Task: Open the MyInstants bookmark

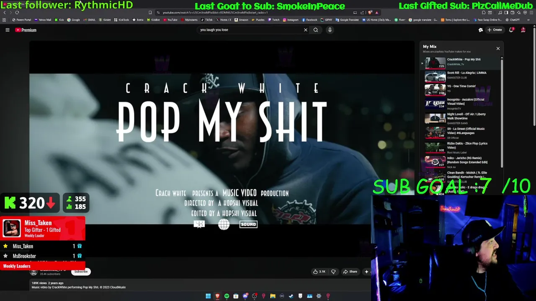Action: click(189, 20)
